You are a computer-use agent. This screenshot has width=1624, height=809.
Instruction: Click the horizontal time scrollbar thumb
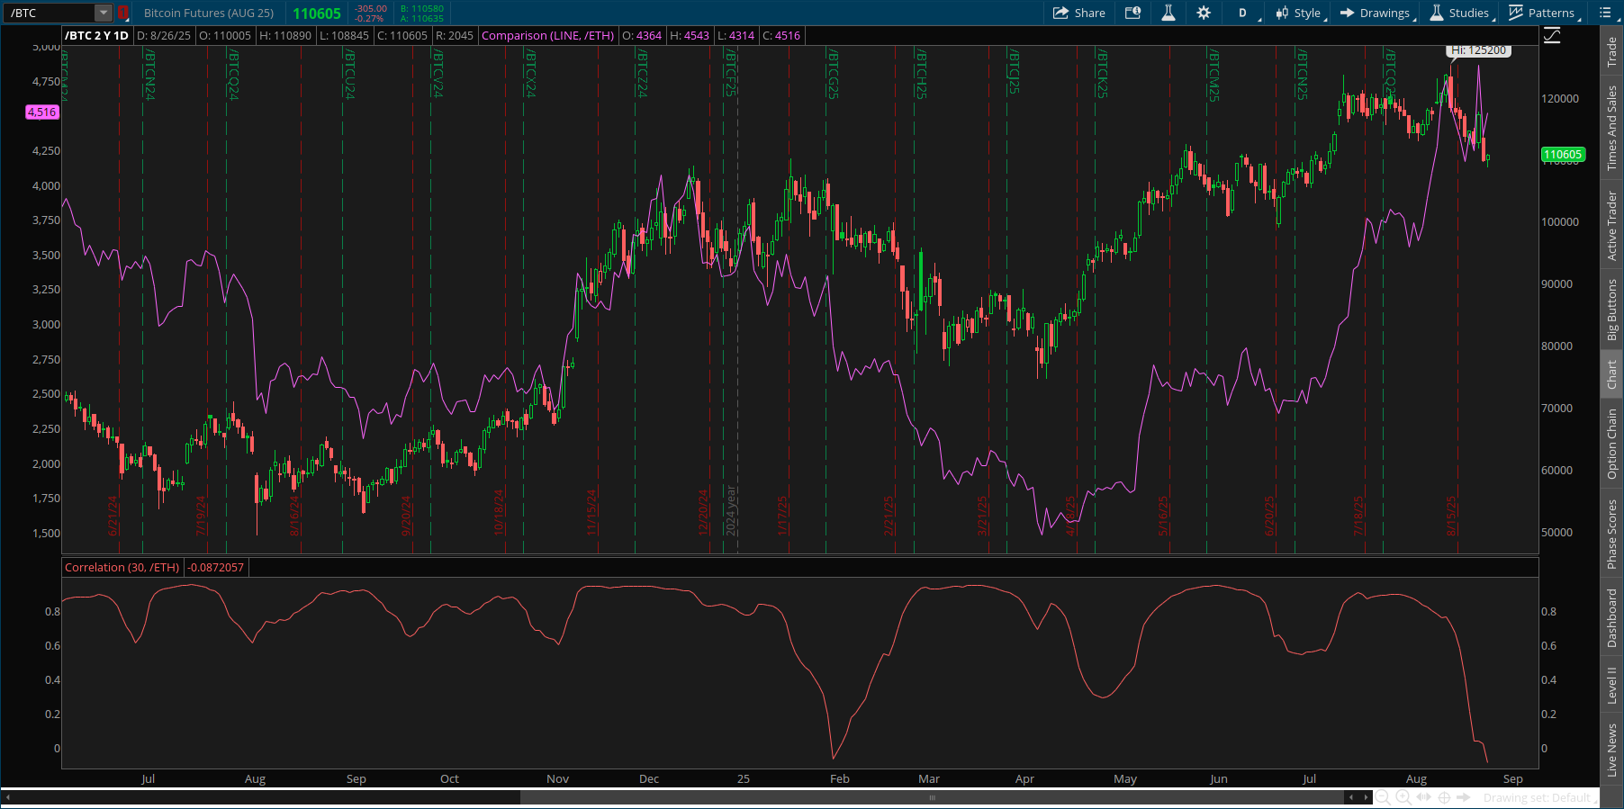coord(932,797)
